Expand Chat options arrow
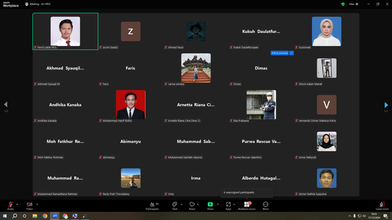The height and width of the screenshot is (220, 392). (181, 204)
